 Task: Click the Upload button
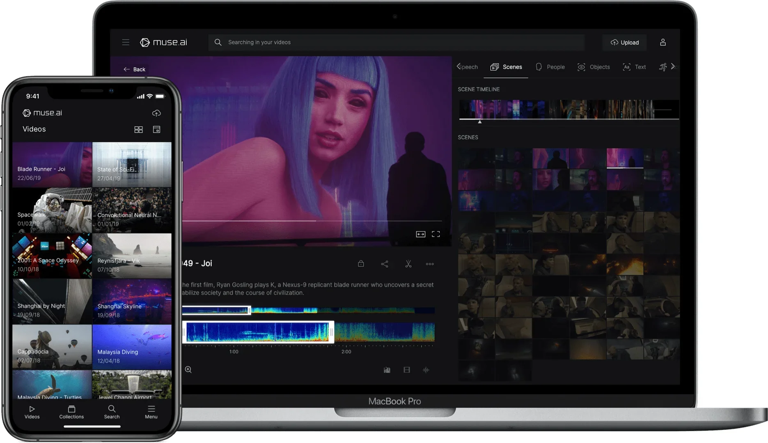[x=624, y=42]
